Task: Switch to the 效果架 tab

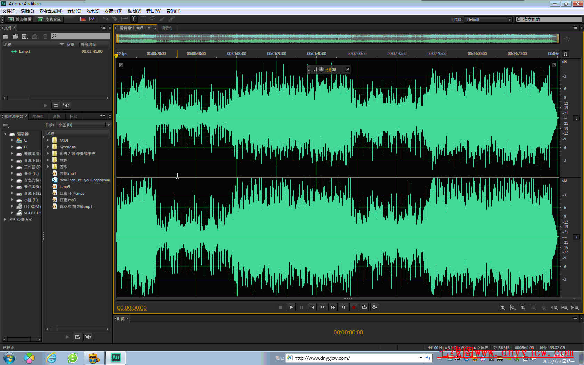Action: (38, 116)
